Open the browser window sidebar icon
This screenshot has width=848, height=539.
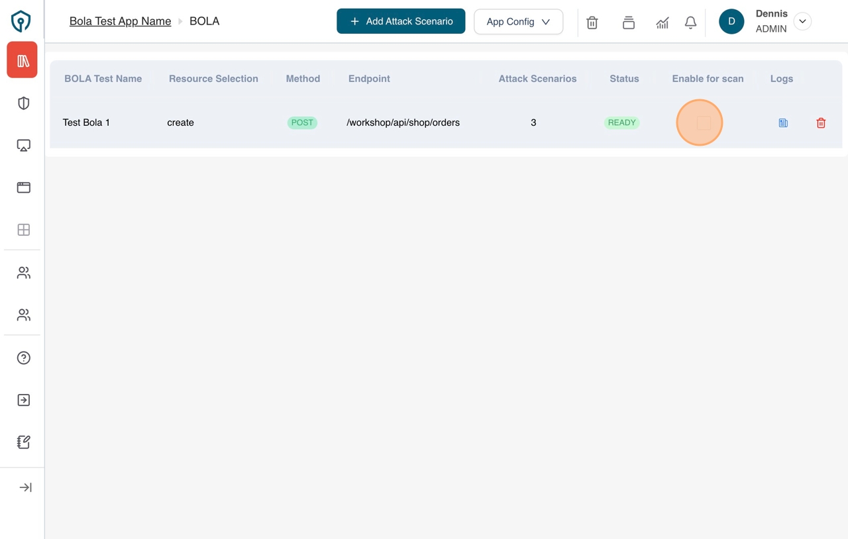(24, 187)
